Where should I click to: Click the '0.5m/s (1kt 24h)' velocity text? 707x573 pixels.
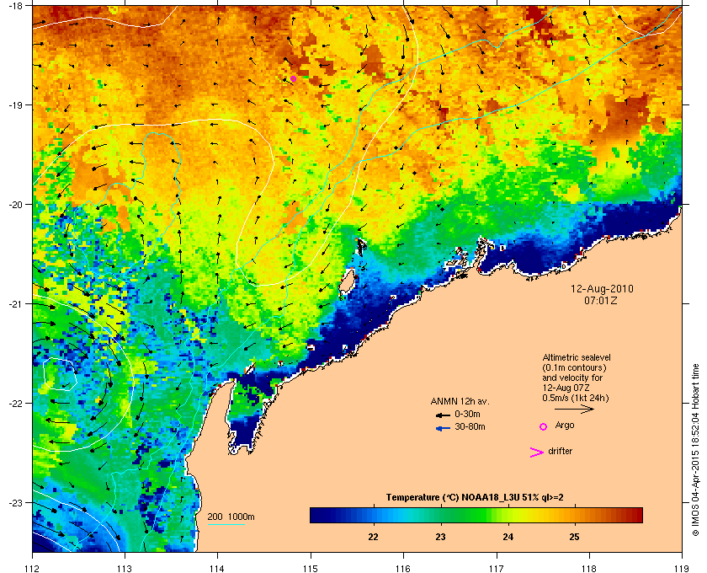click(x=576, y=398)
